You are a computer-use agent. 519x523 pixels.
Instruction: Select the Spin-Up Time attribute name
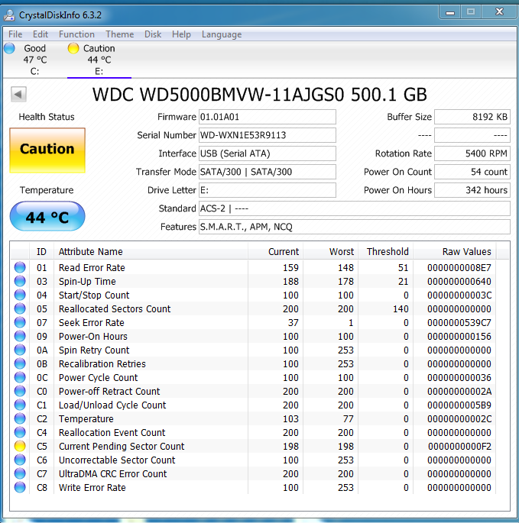[x=87, y=281]
